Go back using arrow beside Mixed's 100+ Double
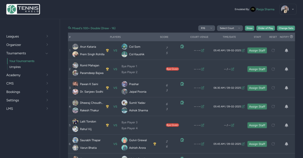 [x=70, y=28]
